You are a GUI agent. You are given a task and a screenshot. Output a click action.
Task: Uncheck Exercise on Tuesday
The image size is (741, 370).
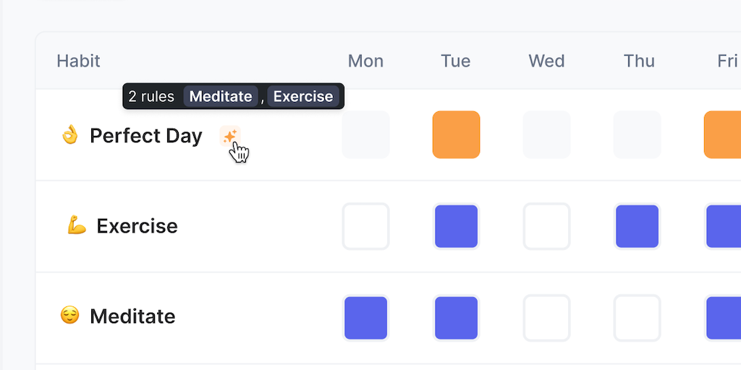[456, 226]
